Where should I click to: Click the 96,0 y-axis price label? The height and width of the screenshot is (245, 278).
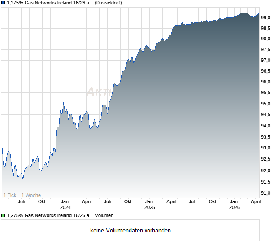(x=266, y=82)
